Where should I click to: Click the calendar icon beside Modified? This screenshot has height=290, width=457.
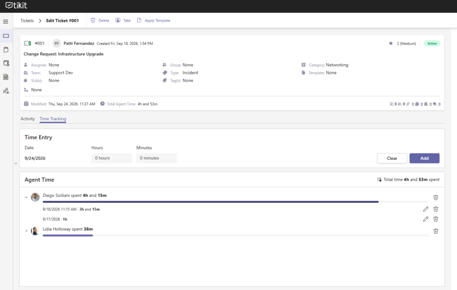point(26,104)
